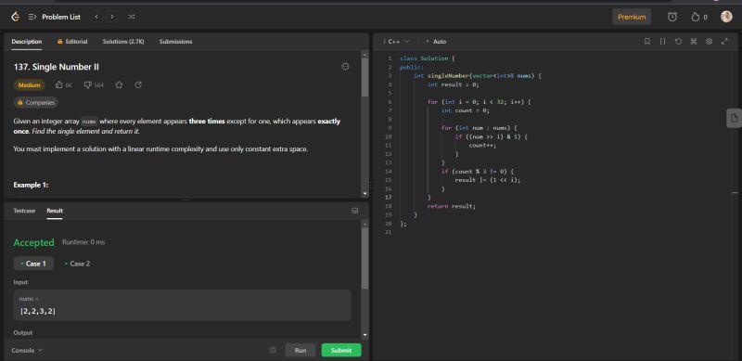Select the Result tab
Viewport: 742px width, 361px height.
pos(55,211)
